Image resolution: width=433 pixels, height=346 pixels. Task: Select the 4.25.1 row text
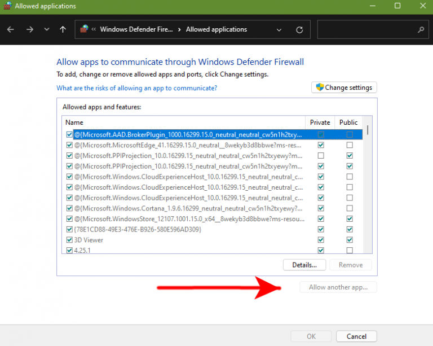82,251
